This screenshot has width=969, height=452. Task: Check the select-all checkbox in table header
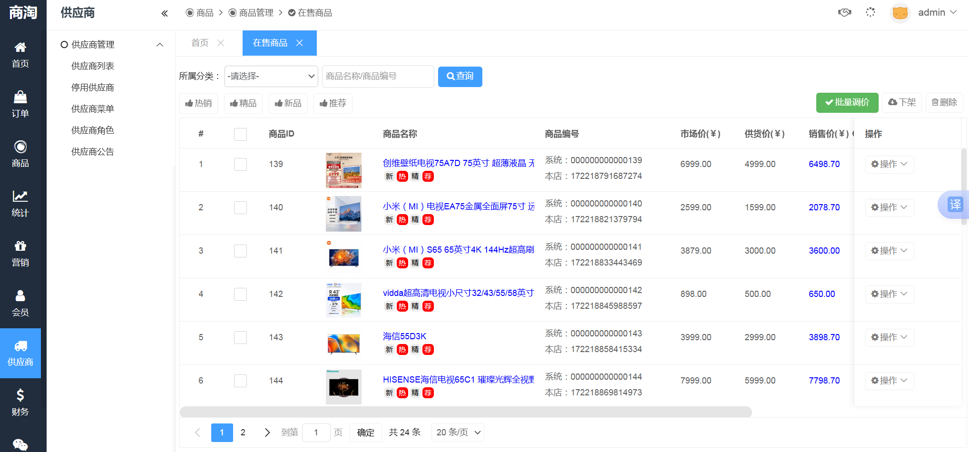point(240,134)
